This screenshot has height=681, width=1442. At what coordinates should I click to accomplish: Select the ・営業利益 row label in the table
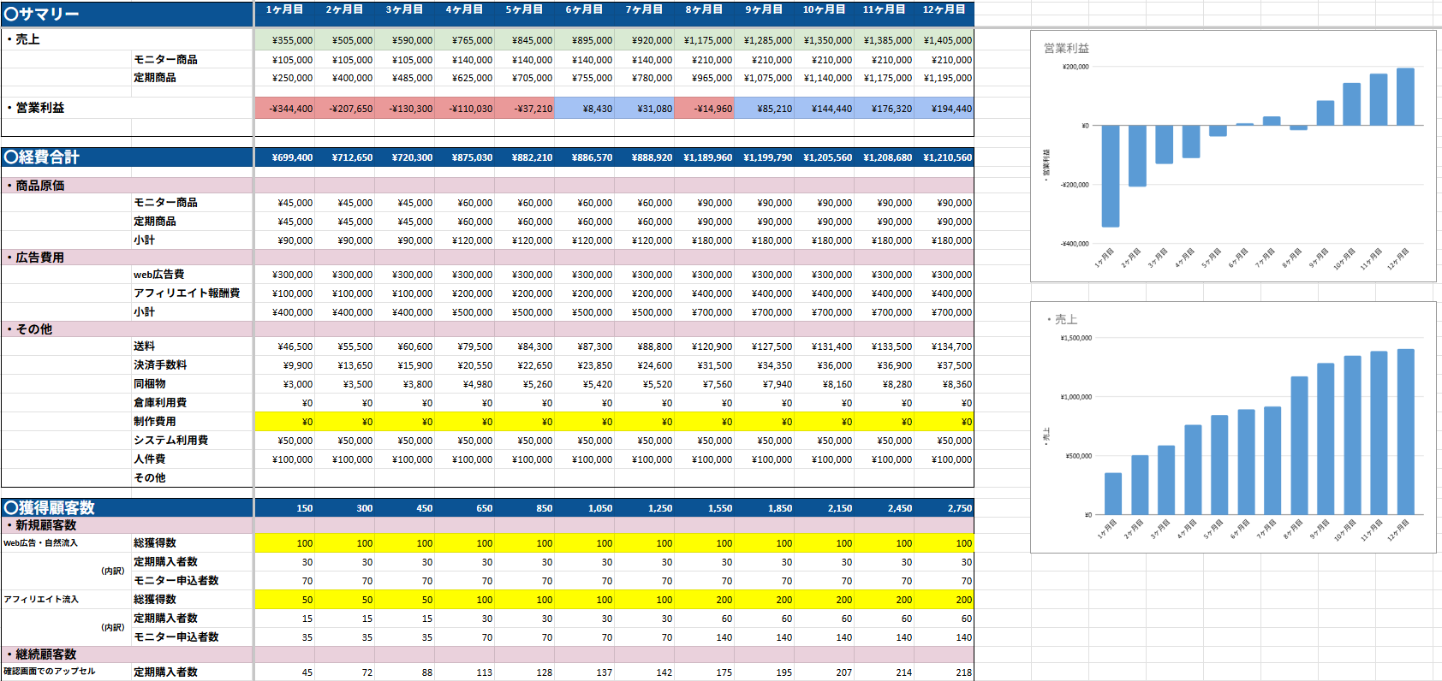(x=34, y=108)
